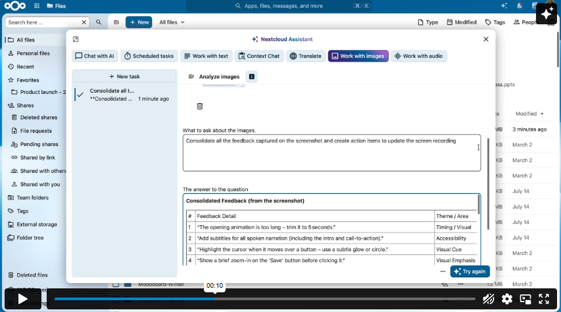Switch to Work with audio tab
The height and width of the screenshot is (312, 561).
click(x=419, y=56)
